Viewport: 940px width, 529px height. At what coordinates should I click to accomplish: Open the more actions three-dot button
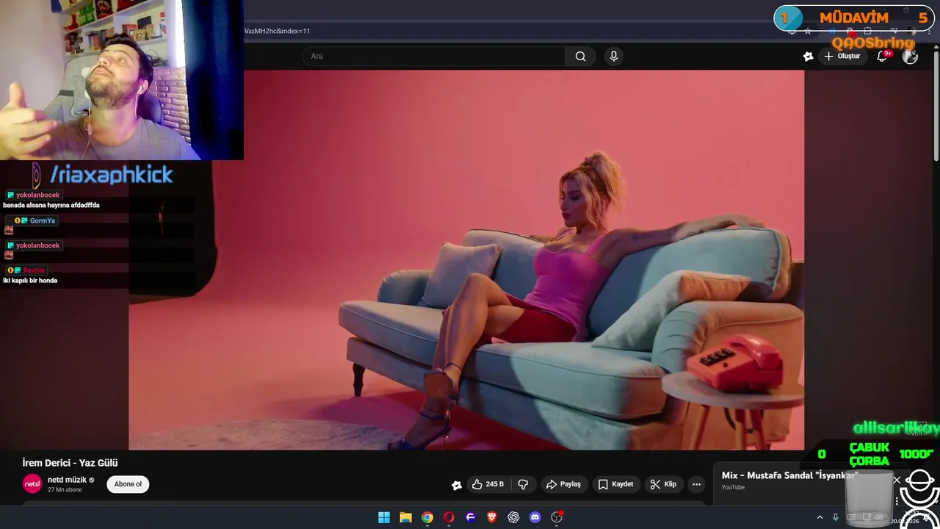[696, 484]
